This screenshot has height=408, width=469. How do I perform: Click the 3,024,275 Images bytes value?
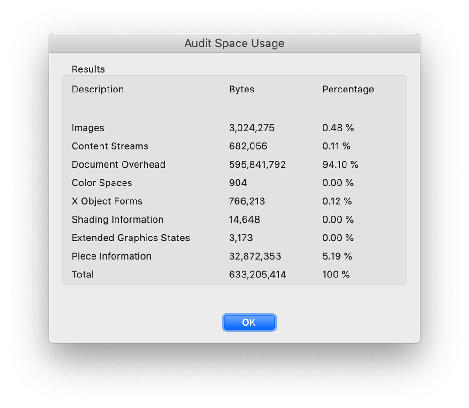(252, 128)
